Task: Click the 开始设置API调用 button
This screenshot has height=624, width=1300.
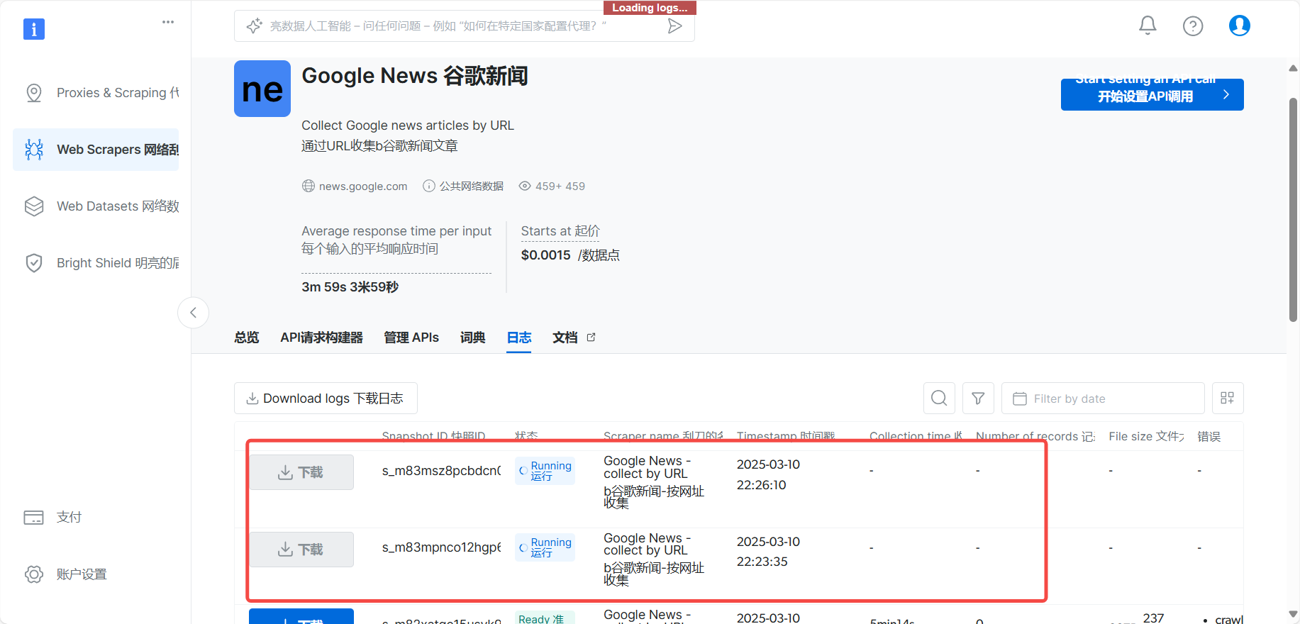Action: pos(1152,95)
